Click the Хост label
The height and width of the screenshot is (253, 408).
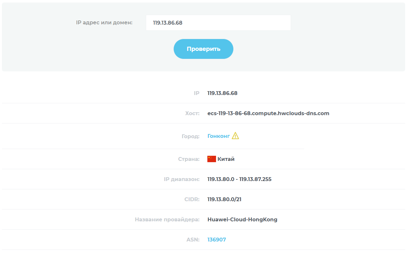[x=192, y=113]
